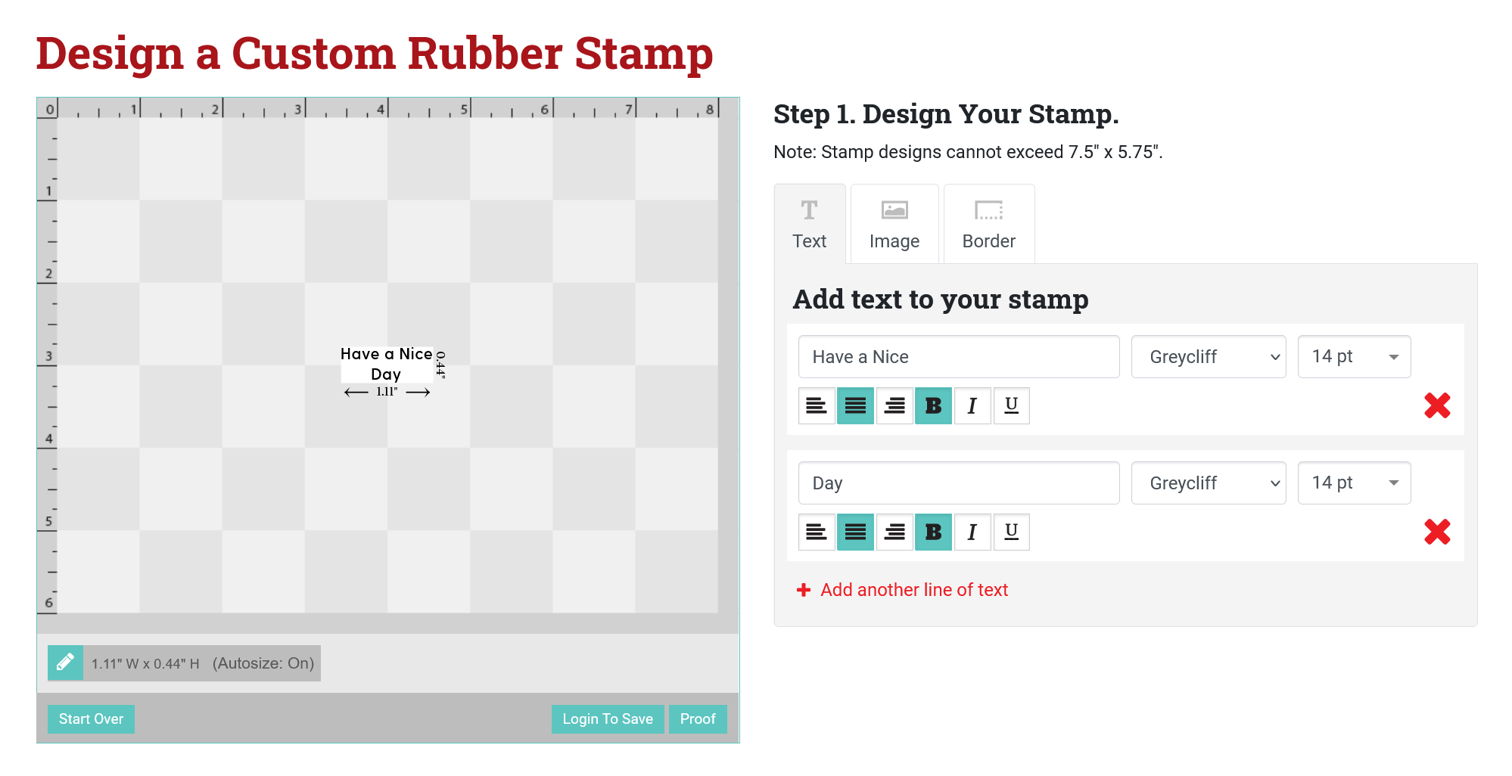This screenshot has height=776, width=1512.
Task: Click inside the Have a Nice text field
Action: coord(958,356)
